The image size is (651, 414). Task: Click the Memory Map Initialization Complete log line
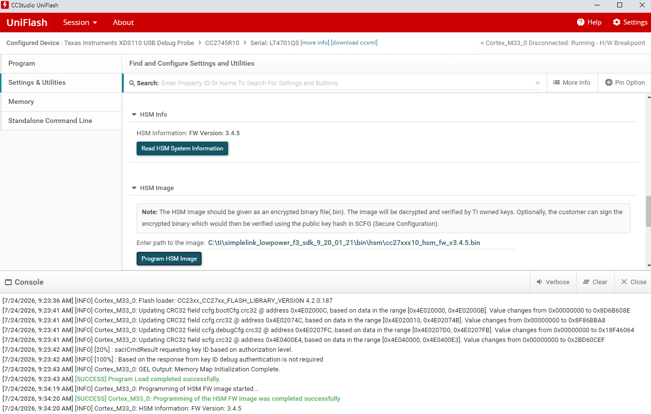[141, 369]
